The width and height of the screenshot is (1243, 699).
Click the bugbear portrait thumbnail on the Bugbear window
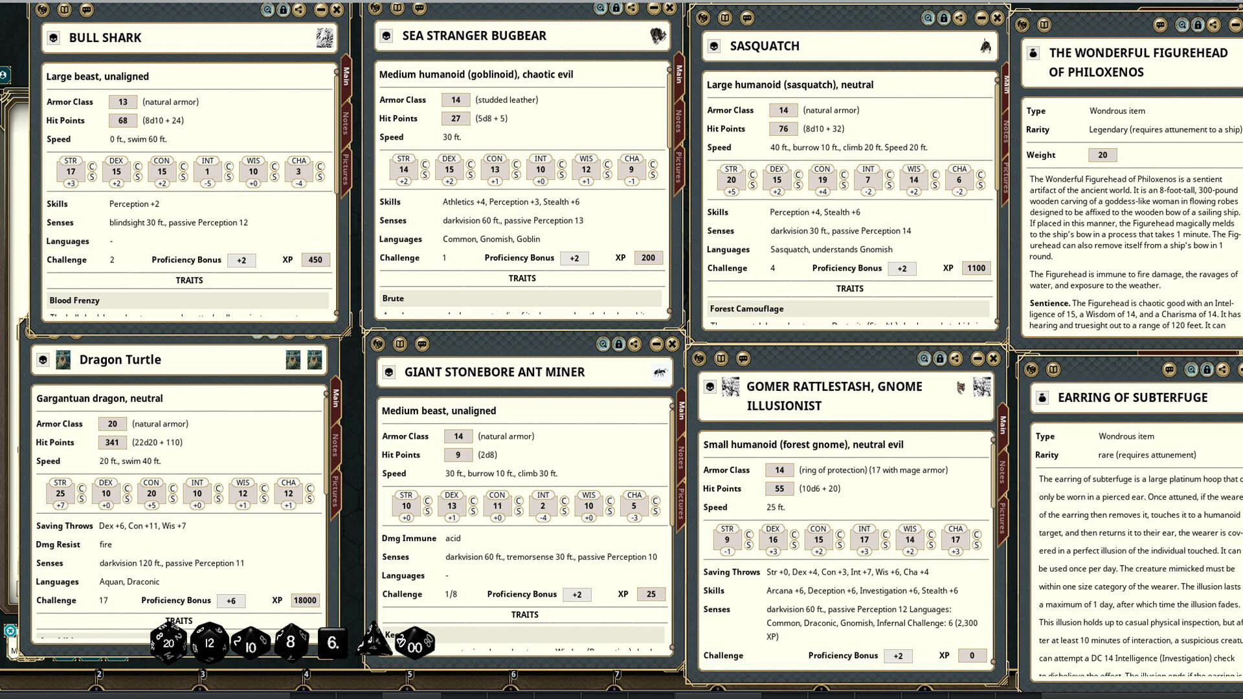point(658,36)
